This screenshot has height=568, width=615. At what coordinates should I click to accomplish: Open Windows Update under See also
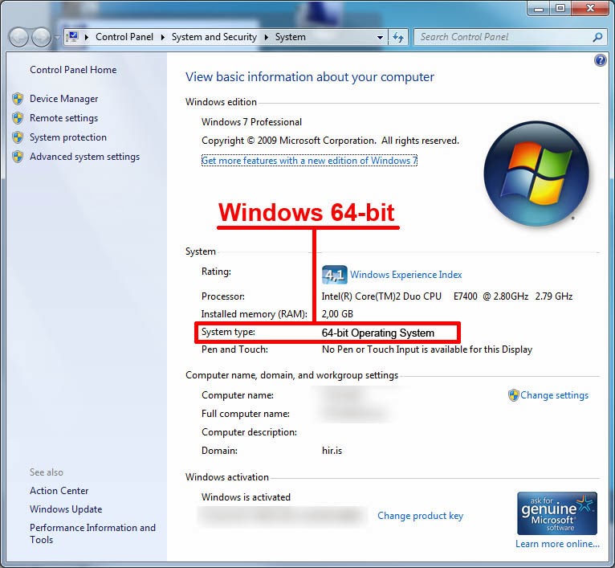point(66,509)
